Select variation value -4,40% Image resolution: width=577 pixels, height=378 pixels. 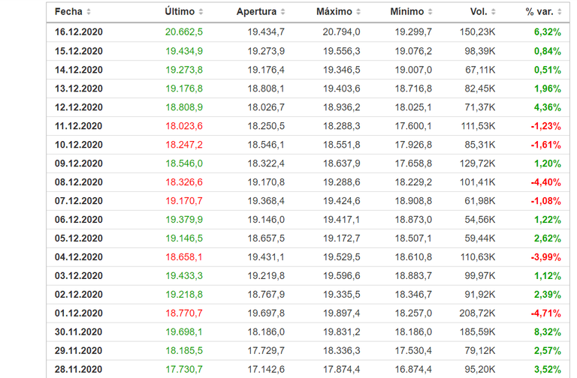[x=545, y=182]
